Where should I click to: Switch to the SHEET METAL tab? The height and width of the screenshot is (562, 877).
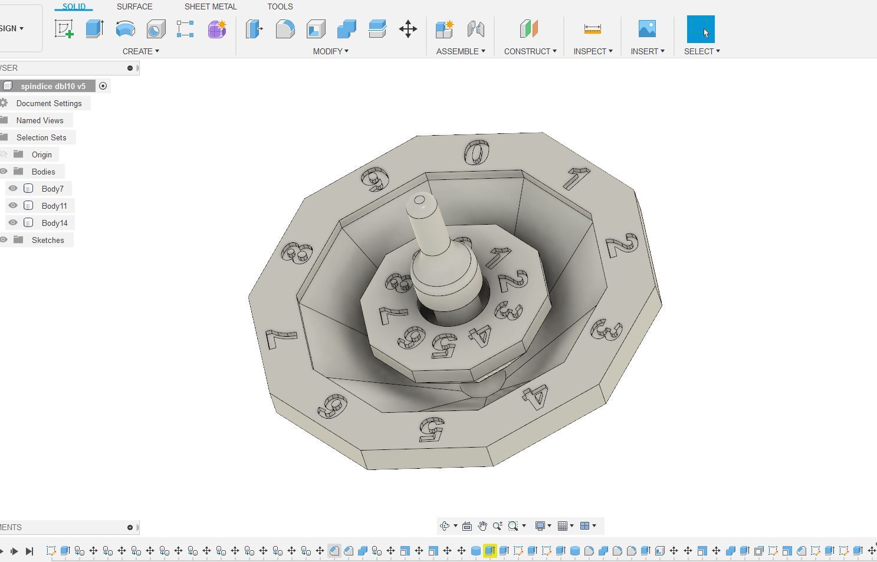[211, 6]
